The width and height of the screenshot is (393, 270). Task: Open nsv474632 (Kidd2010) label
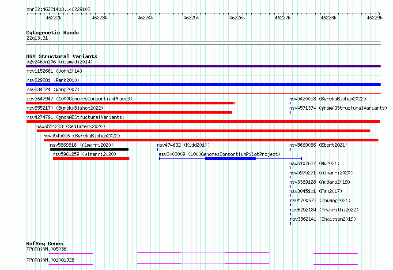point(183,145)
